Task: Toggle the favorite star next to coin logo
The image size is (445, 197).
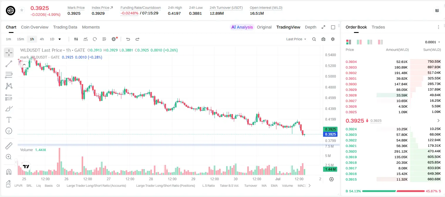Action: [22, 10]
